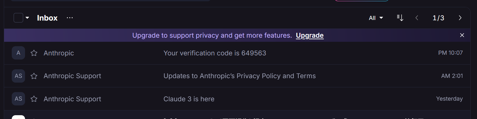477x119 pixels.
Task: Click the 1/3 page indicator
Action: coord(438,18)
